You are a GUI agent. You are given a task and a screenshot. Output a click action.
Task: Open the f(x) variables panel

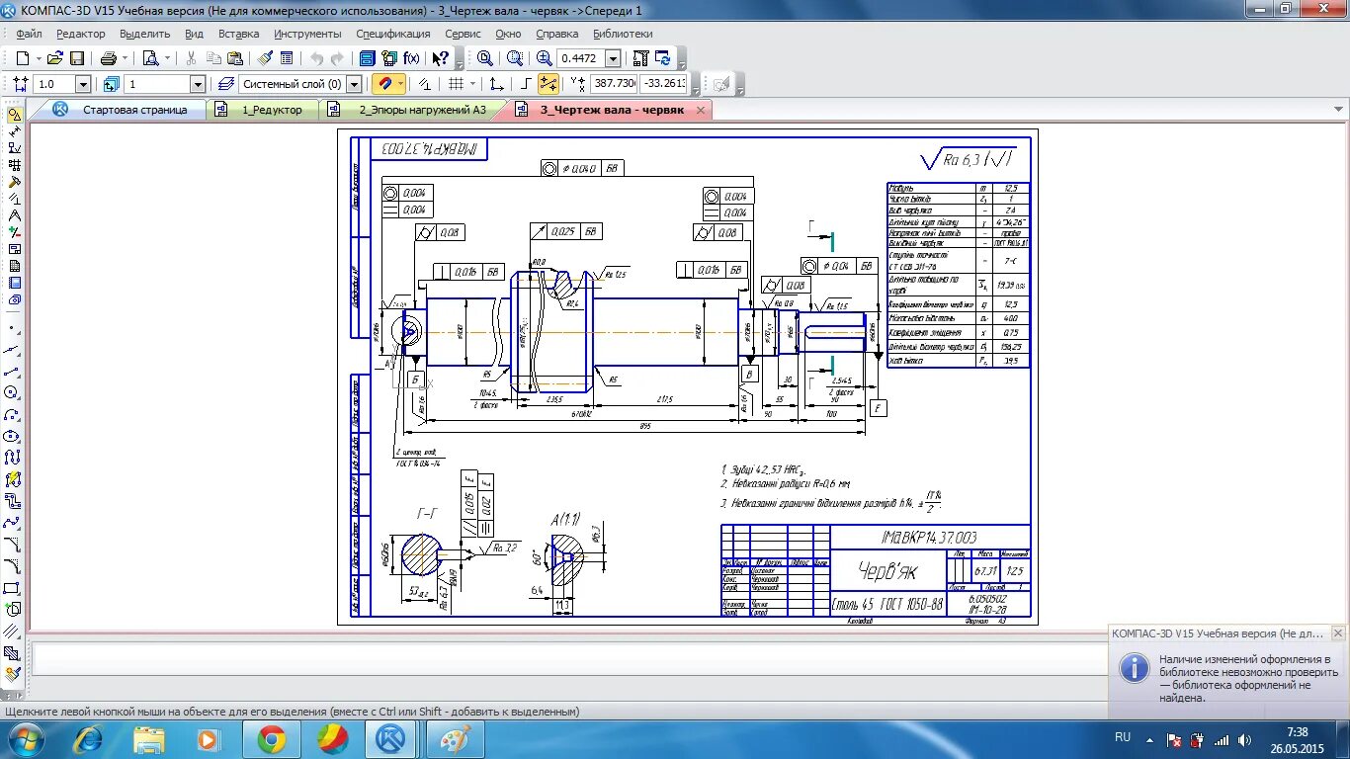tap(411, 58)
